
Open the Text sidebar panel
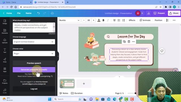pyautogui.click(x=5, y=50)
